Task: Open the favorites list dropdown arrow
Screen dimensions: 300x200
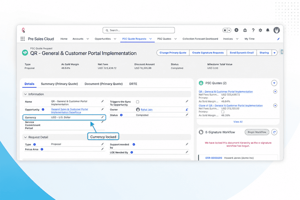Action: pyautogui.click(x=229, y=30)
